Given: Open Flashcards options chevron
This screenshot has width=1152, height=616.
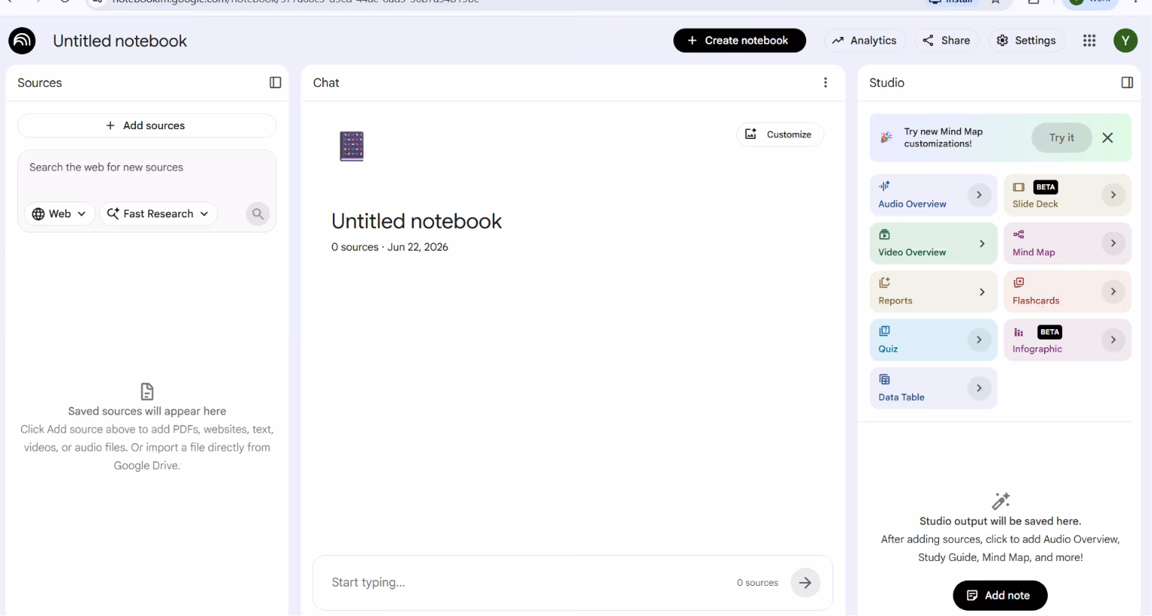Looking at the screenshot, I should coord(1113,291).
